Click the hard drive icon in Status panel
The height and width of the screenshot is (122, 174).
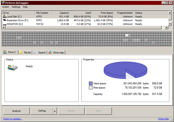click(x=13, y=67)
